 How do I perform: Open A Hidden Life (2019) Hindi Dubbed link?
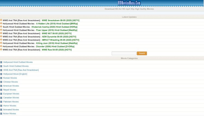[x=57, y=24]
